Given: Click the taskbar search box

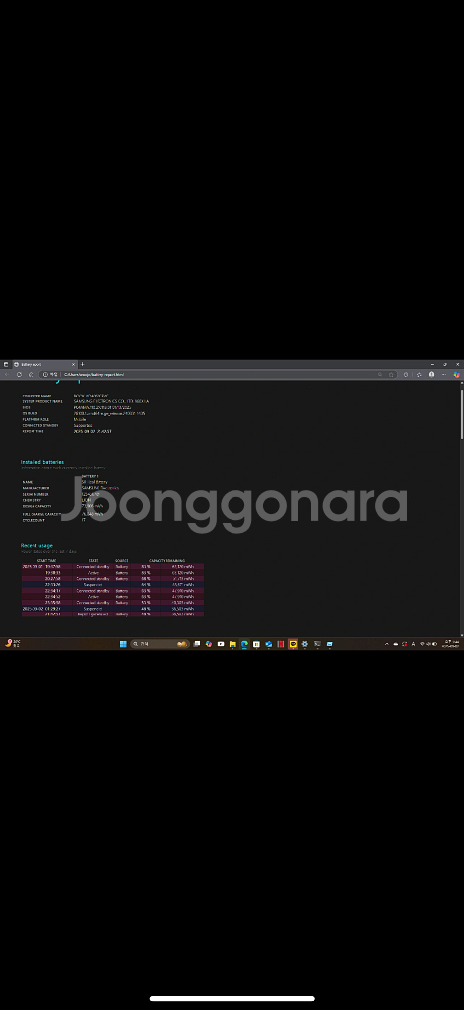Looking at the screenshot, I should [x=160, y=644].
